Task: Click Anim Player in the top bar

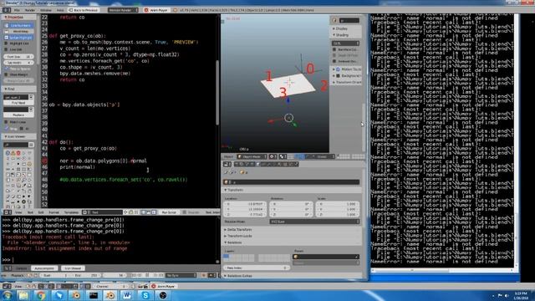Action: [x=156, y=10]
